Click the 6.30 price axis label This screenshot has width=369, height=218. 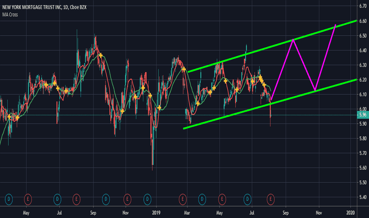363,65
